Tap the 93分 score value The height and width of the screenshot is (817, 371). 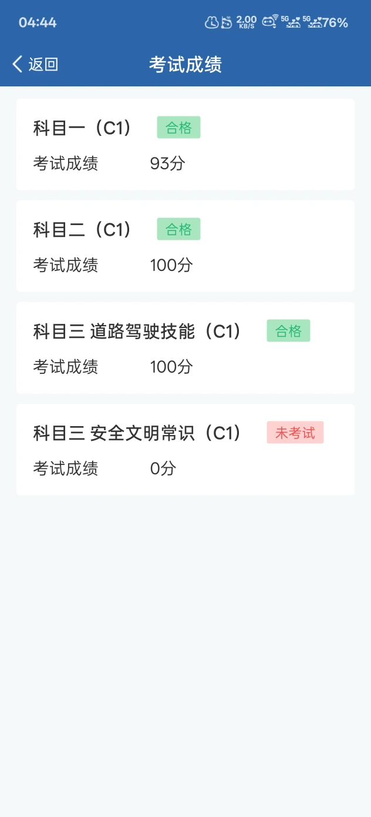pyautogui.click(x=167, y=163)
